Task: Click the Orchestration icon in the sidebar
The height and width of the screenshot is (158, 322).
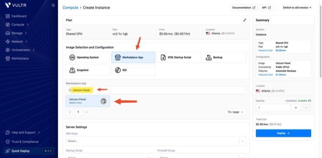Action: [x=7, y=50]
